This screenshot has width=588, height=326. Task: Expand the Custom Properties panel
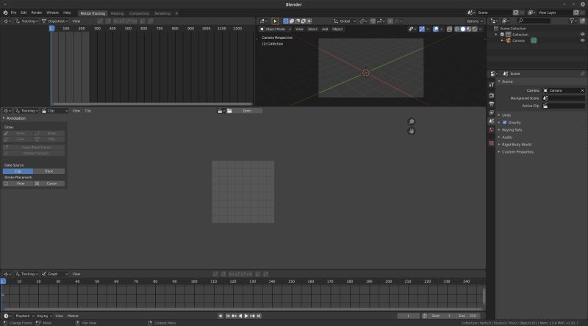[x=517, y=152]
